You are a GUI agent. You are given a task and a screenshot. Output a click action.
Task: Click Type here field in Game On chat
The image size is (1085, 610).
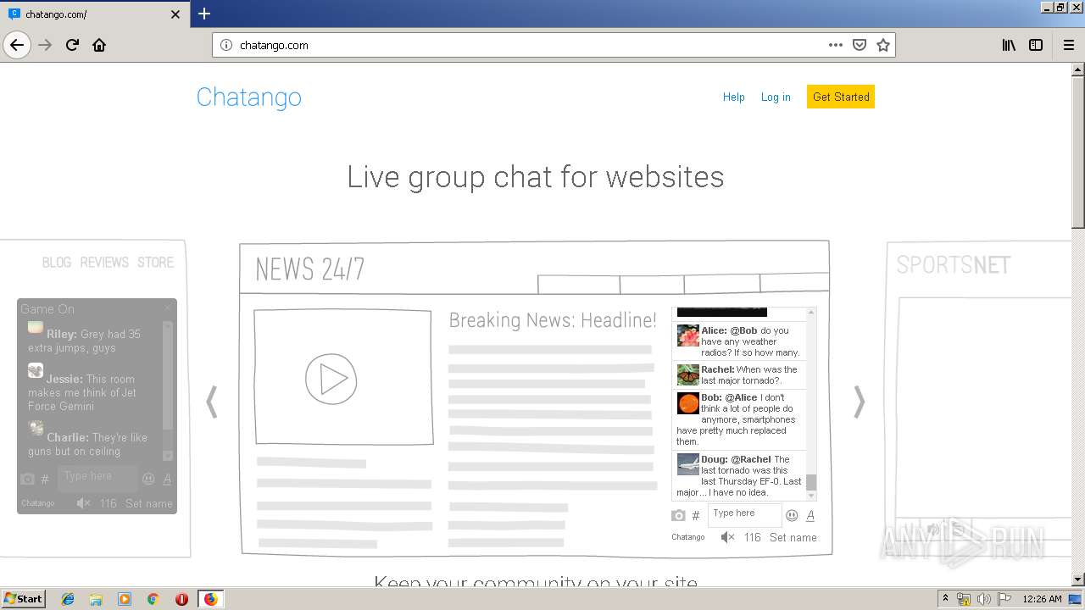pyautogui.click(x=97, y=477)
